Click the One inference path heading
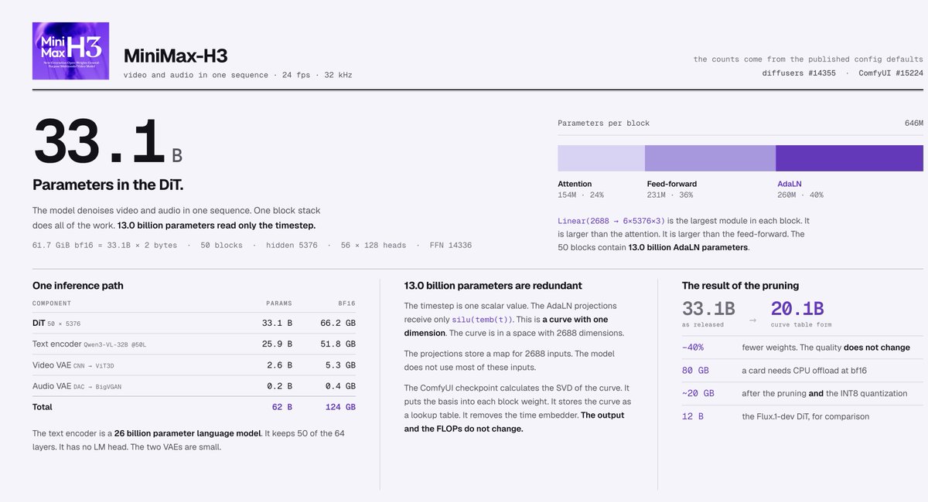Screen dimensions: 928x502 click(78, 286)
